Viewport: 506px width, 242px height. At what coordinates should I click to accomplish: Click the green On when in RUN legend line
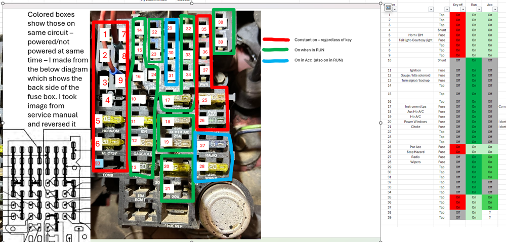point(276,50)
